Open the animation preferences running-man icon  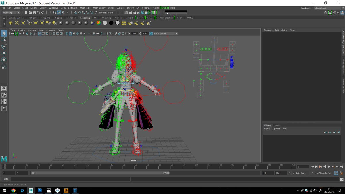(x=341, y=173)
